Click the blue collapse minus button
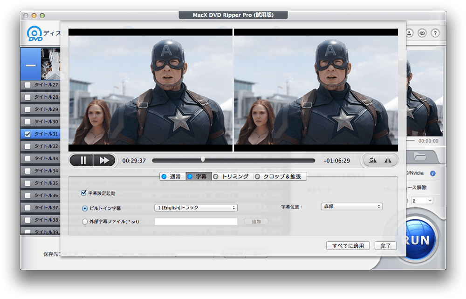The height and width of the screenshot is (299, 466). pos(30,64)
